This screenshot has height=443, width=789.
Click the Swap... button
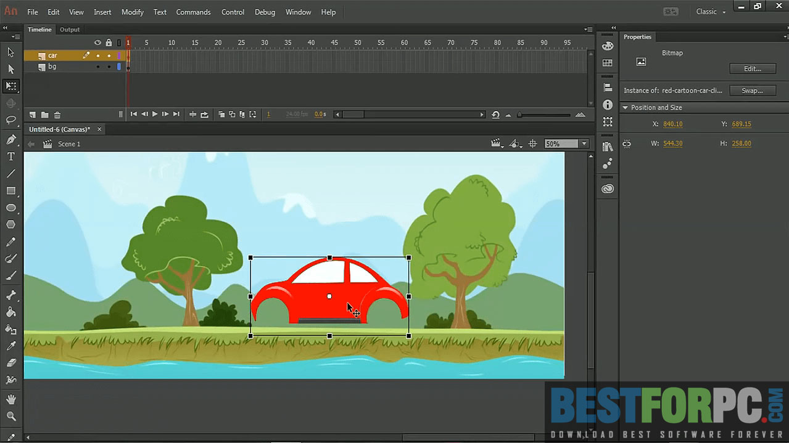[x=752, y=91]
